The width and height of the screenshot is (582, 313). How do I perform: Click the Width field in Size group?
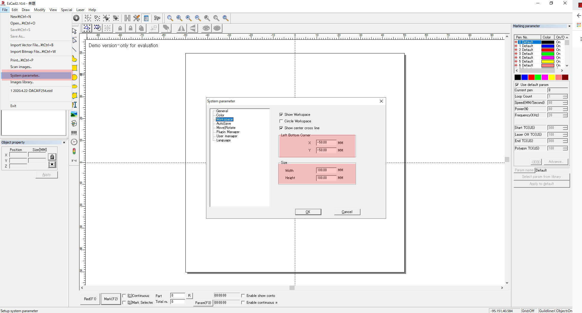coord(326,170)
